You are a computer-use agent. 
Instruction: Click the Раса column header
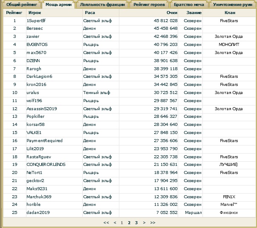pos(90,13)
